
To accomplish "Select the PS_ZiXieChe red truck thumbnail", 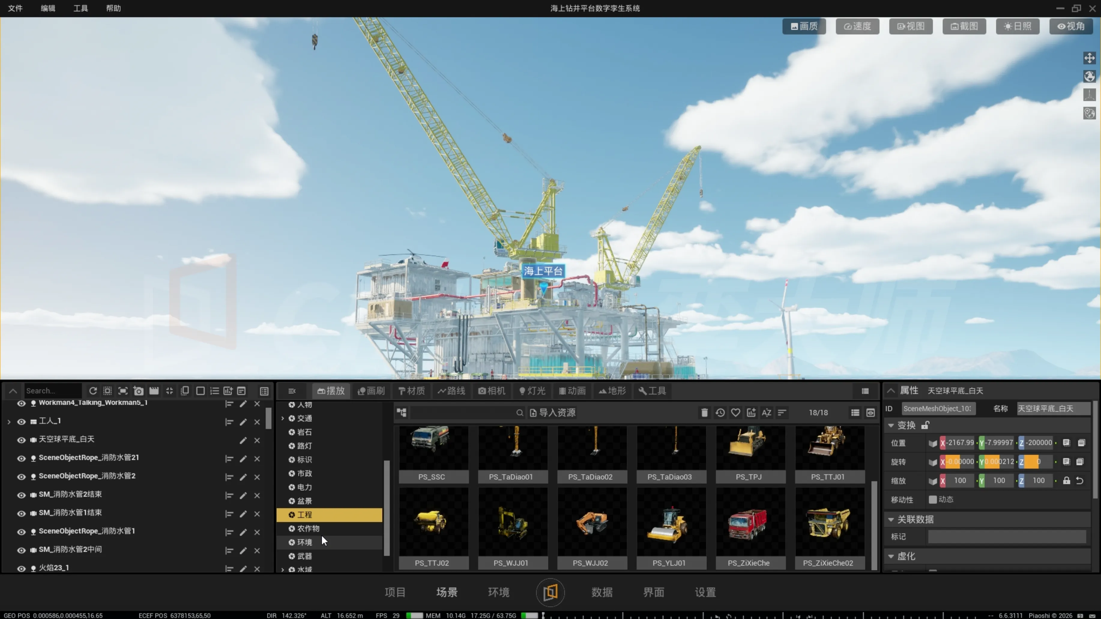I will point(750,523).
